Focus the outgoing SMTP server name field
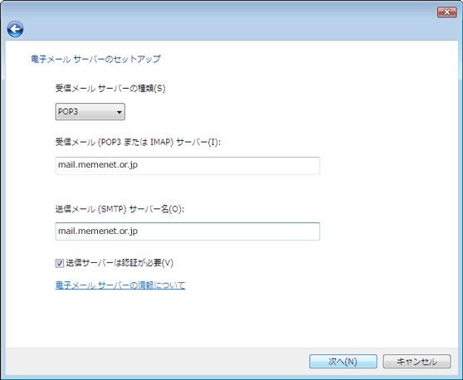 tap(188, 231)
